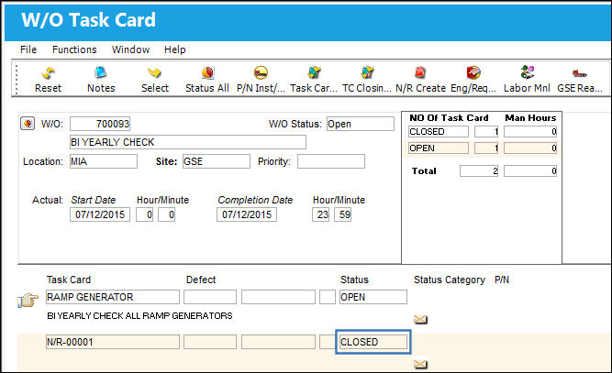This screenshot has width=612, height=373.
Task: Click the Labor Mnl toolbar icon
Action: 528,72
